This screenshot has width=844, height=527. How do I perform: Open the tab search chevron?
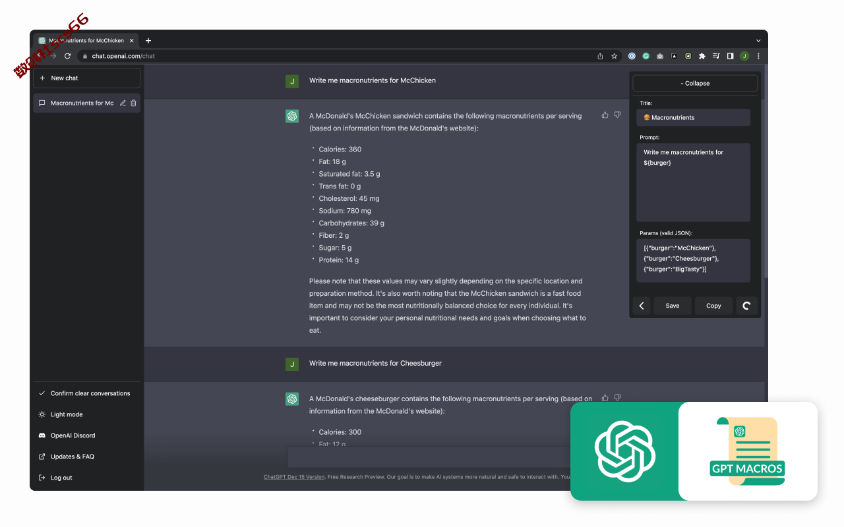[758, 40]
